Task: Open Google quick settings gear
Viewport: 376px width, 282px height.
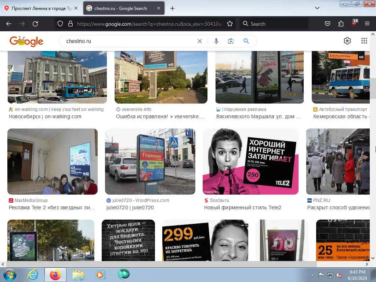Action: [347, 41]
